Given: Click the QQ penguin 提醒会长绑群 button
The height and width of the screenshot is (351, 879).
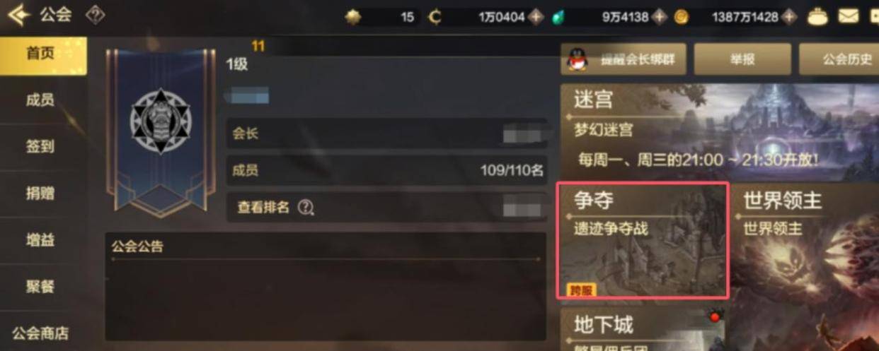Looking at the screenshot, I should 624,59.
